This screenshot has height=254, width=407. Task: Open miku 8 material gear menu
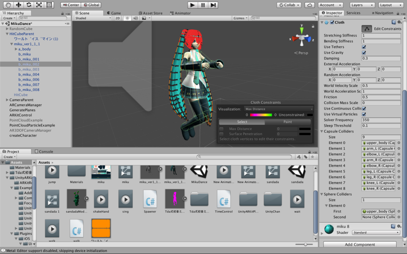point(399,226)
